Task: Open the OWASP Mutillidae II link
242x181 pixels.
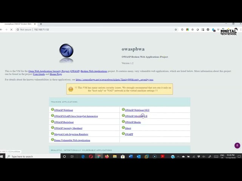Action: (x=136, y=116)
